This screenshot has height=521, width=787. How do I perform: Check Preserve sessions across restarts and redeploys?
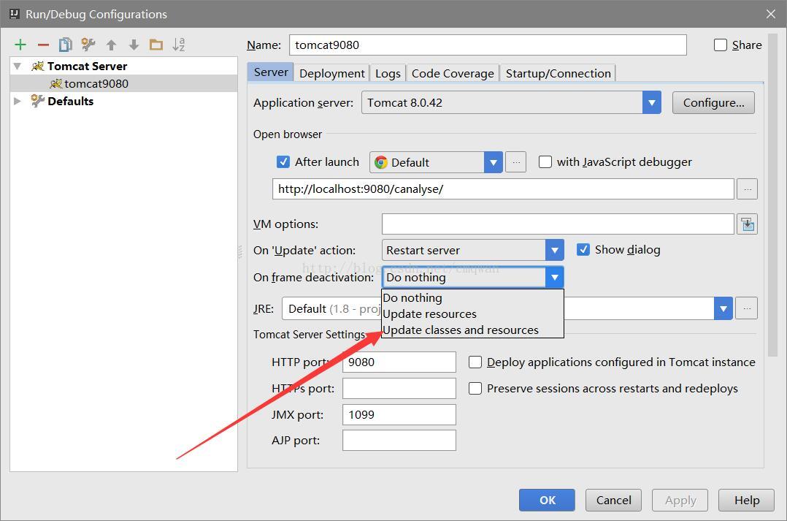[475, 388]
